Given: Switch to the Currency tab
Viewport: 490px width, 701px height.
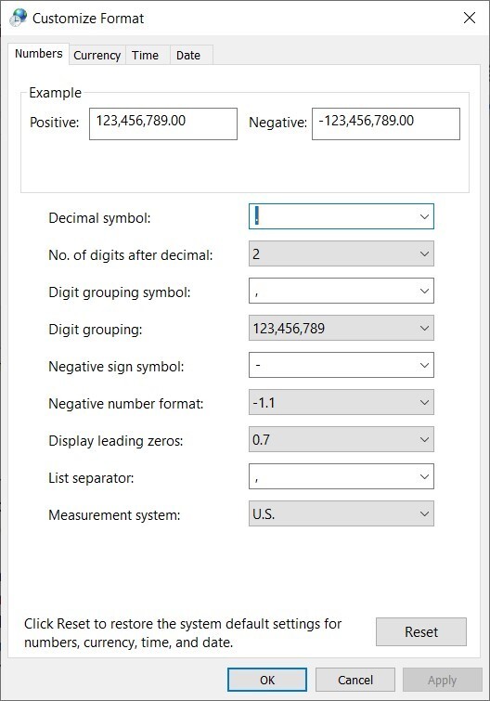Looking at the screenshot, I should (97, 55).
